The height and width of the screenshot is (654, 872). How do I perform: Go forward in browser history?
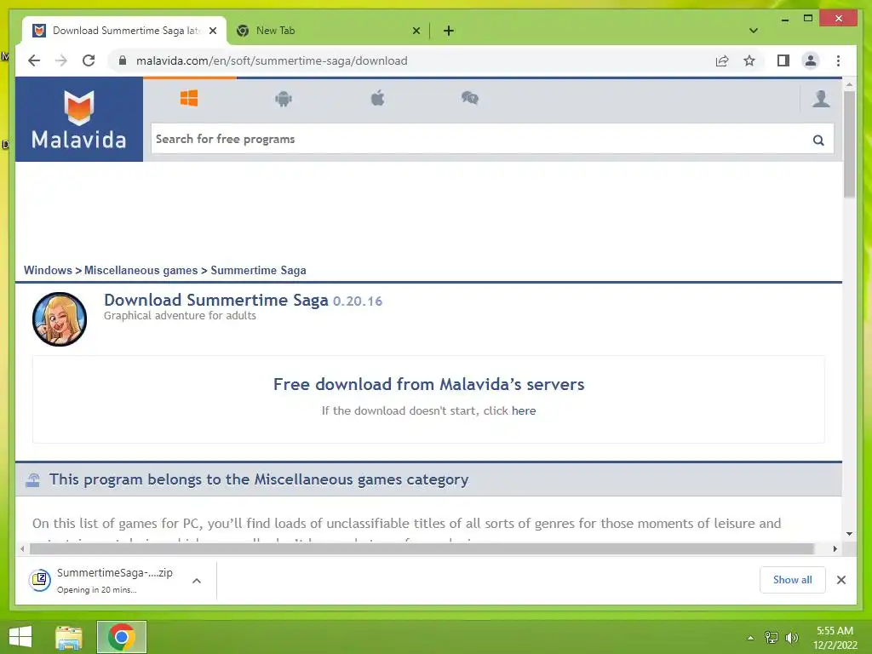(x=61, y=60)
